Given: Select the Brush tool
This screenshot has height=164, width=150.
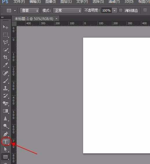Looking at the screenshot, I should (6, 81).
